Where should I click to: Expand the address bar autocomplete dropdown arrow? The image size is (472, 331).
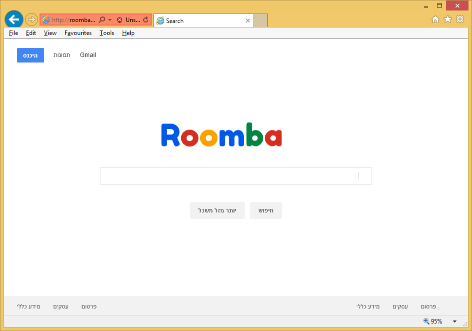pos(110,20)
